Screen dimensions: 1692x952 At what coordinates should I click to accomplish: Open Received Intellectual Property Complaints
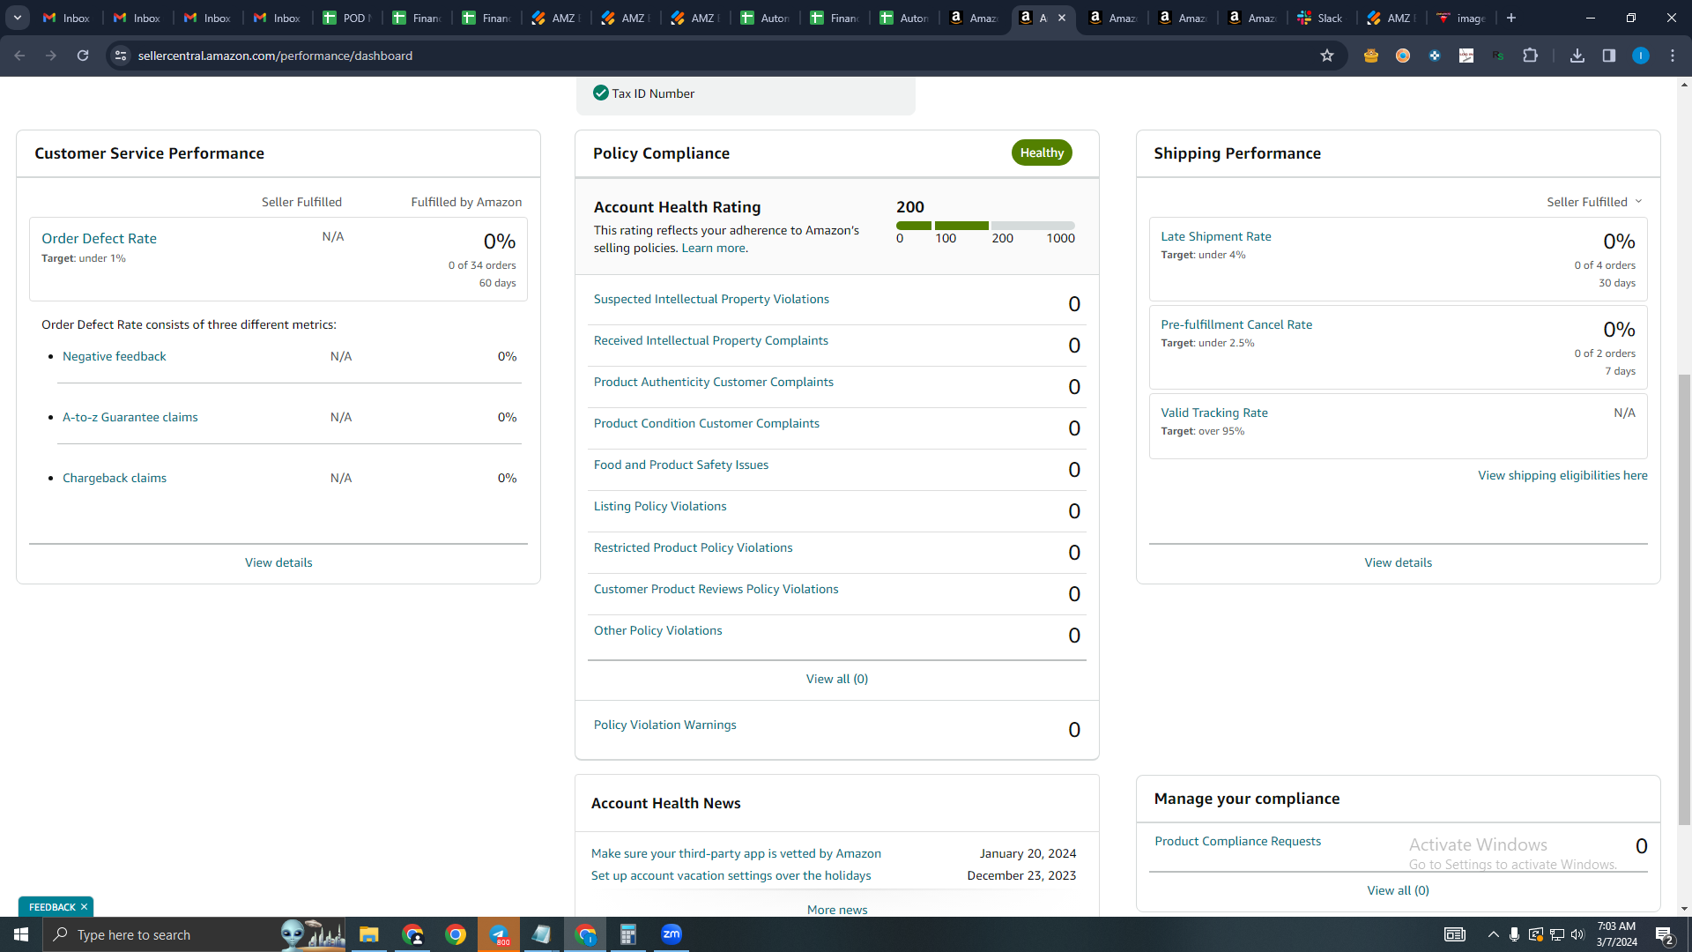point(710,340)
